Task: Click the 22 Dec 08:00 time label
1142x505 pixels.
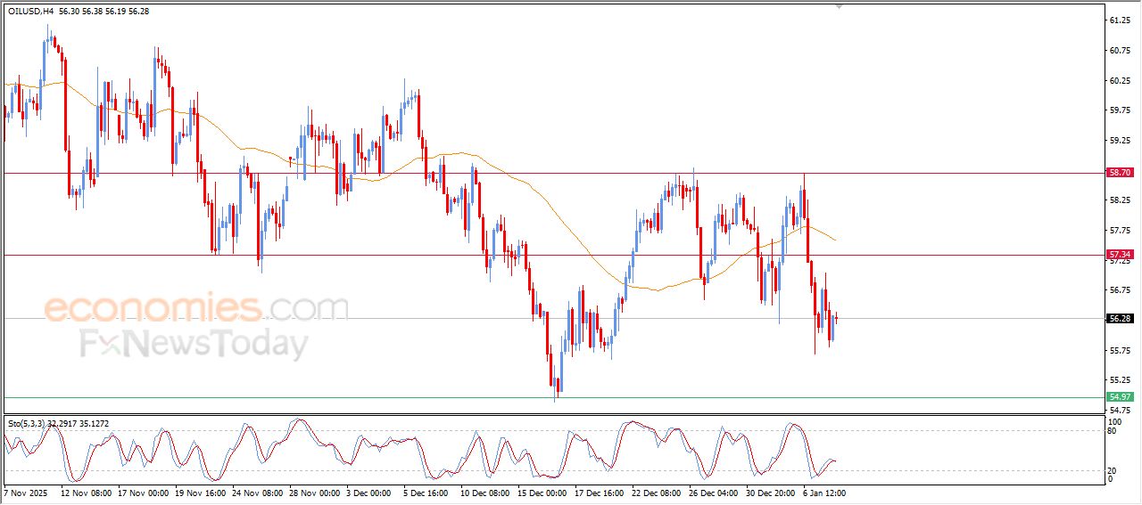Action: click(x=658, y=493)
